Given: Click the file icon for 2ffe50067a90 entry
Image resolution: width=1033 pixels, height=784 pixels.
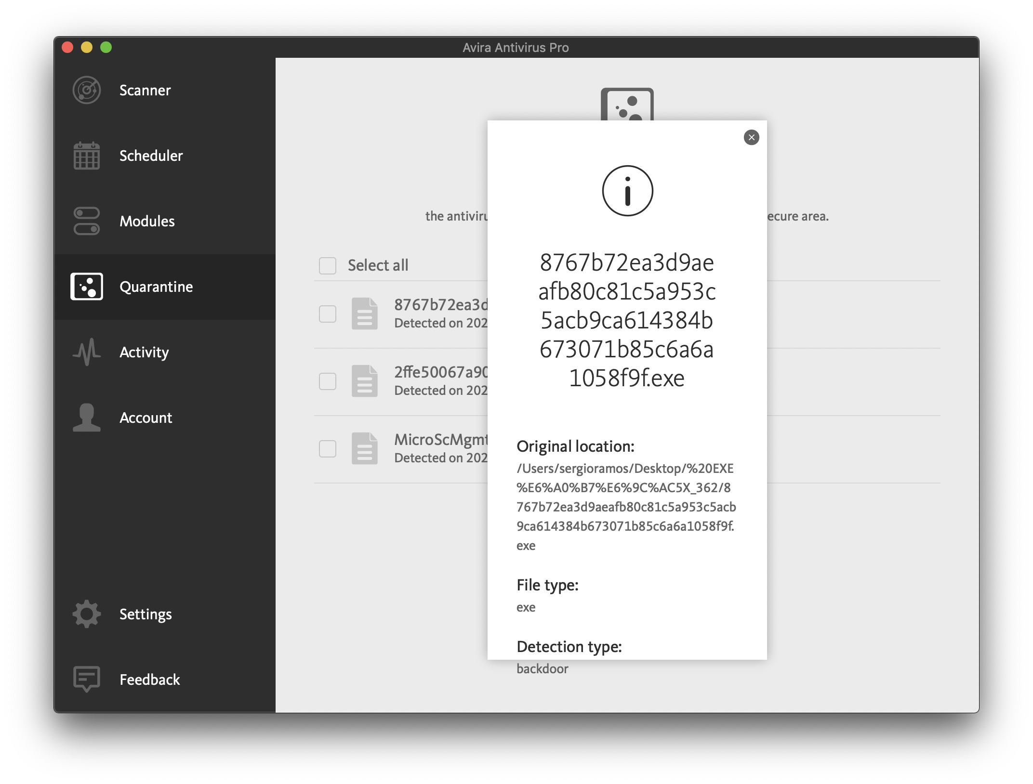Looking at the screenshot, I should [365, 381].
